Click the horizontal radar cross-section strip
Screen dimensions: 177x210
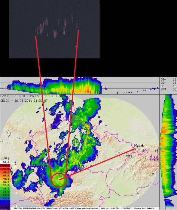click(80, 85)
